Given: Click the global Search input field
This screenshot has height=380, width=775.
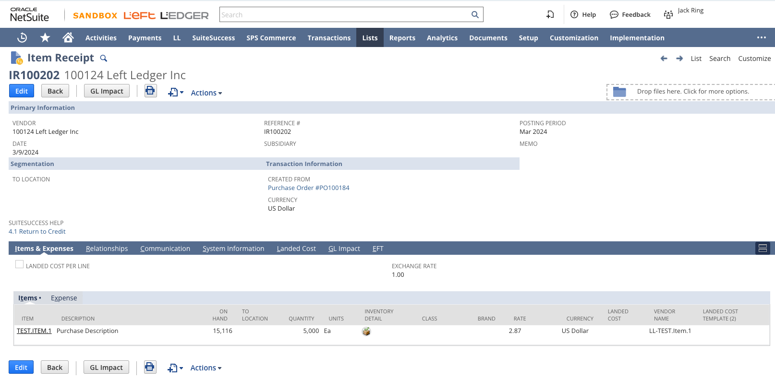Looking at the screenshot, I should tap(345, 14).
